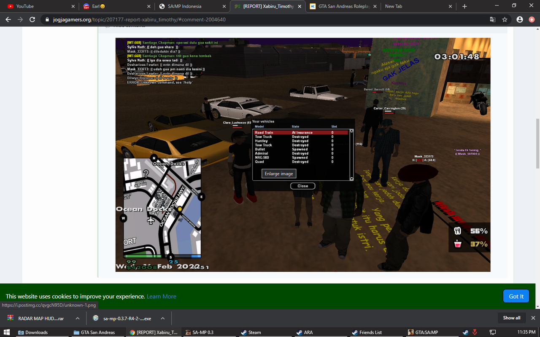Screen dimensions: 540x337
Task: Close the YouTube tab
Action: pyautogui.click(x=73, y=6)
